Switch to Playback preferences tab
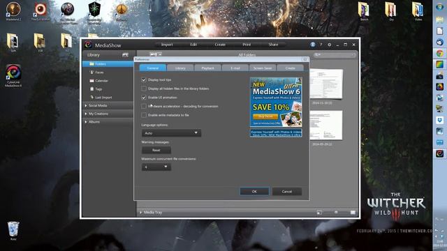 [208, 68]
